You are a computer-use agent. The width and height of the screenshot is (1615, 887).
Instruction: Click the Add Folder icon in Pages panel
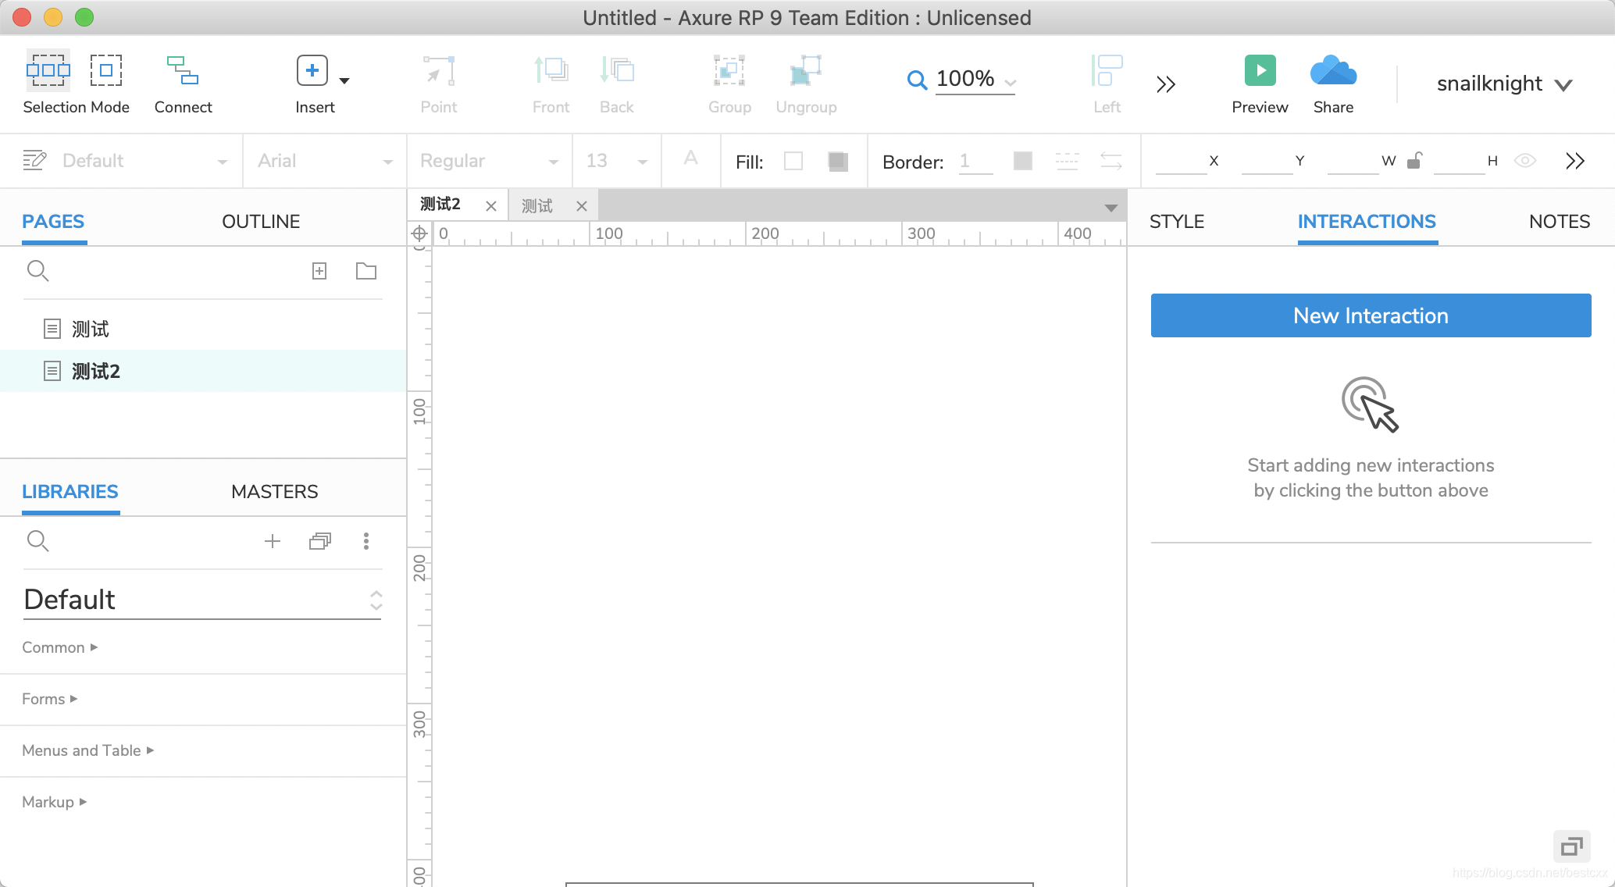366,271
